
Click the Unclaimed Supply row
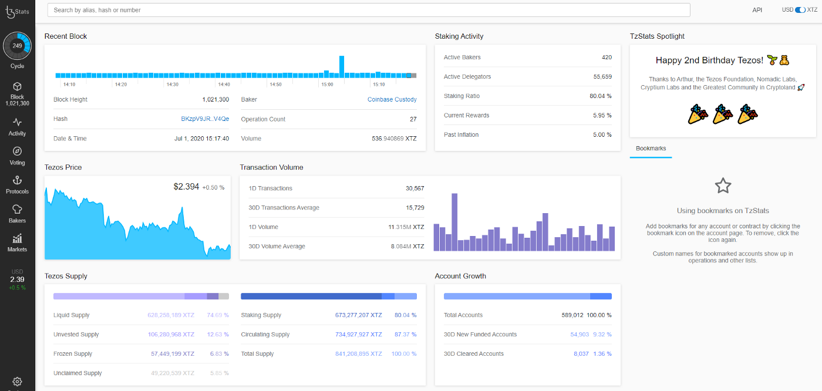pos(141,373)
